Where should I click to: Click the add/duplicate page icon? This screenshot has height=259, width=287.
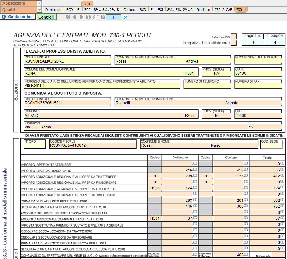pos(96,17)
